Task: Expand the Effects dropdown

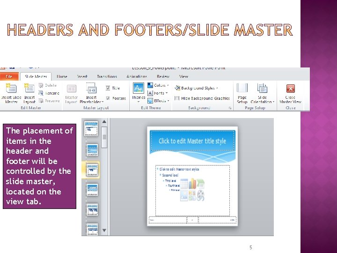Action: (x=158, y=100)
